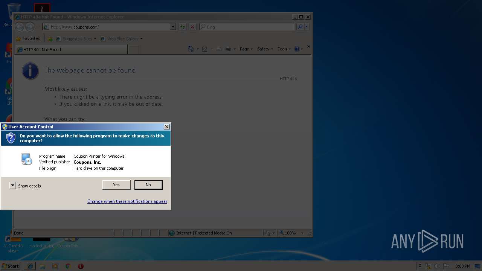The height and width of the screenshot is (271, 482).
Task: Select the HTTP 404 Not Found tab
Action: [72, 49]
